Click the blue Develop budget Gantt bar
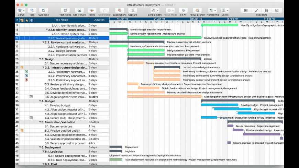Image resolution: width=299 pixels, height=168 pixels. [220, 105]
